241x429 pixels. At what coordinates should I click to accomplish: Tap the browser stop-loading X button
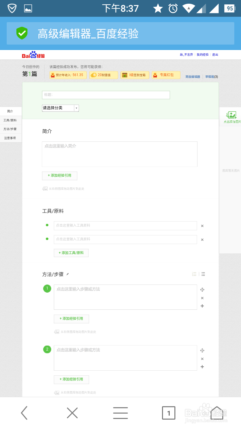pyautogui.click(x=72, y=413)
